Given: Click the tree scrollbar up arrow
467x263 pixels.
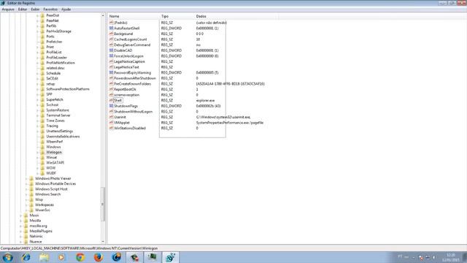Looking at the screenshot, I should 103,15.
